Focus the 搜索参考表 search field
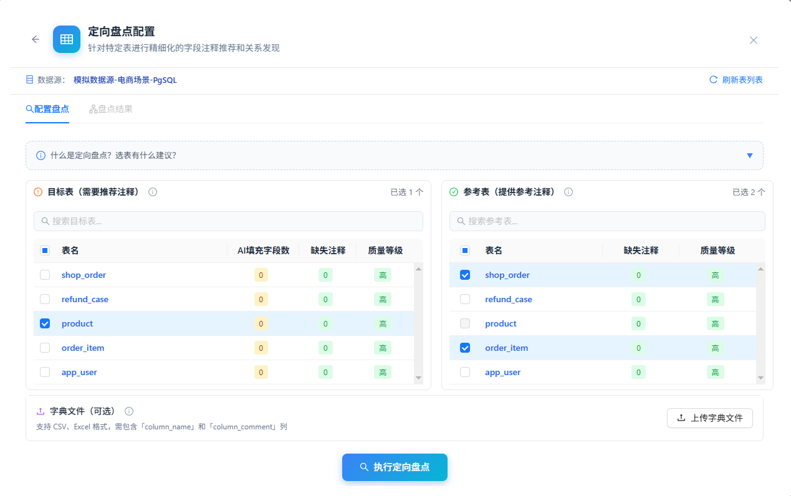Viewport: 791px width, 496px height. (x=607, y=221)
